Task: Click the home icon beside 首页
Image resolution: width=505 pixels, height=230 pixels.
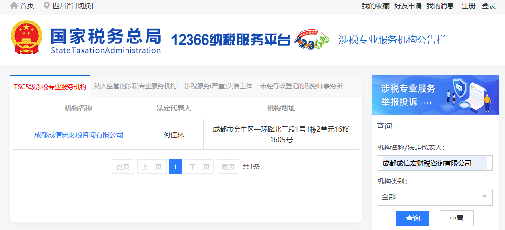Action: click(x=14, y=6)
